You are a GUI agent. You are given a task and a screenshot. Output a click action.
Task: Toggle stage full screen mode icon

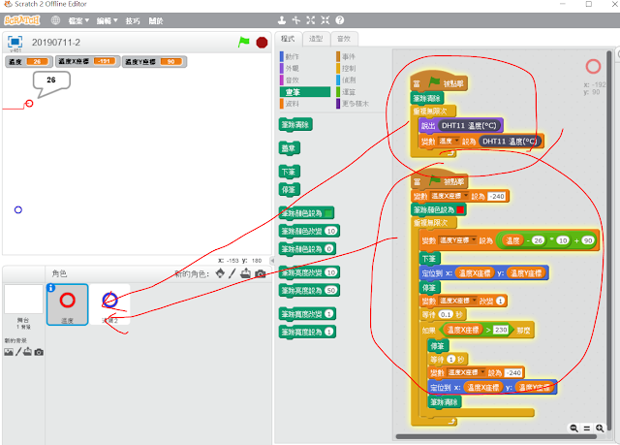15,42
